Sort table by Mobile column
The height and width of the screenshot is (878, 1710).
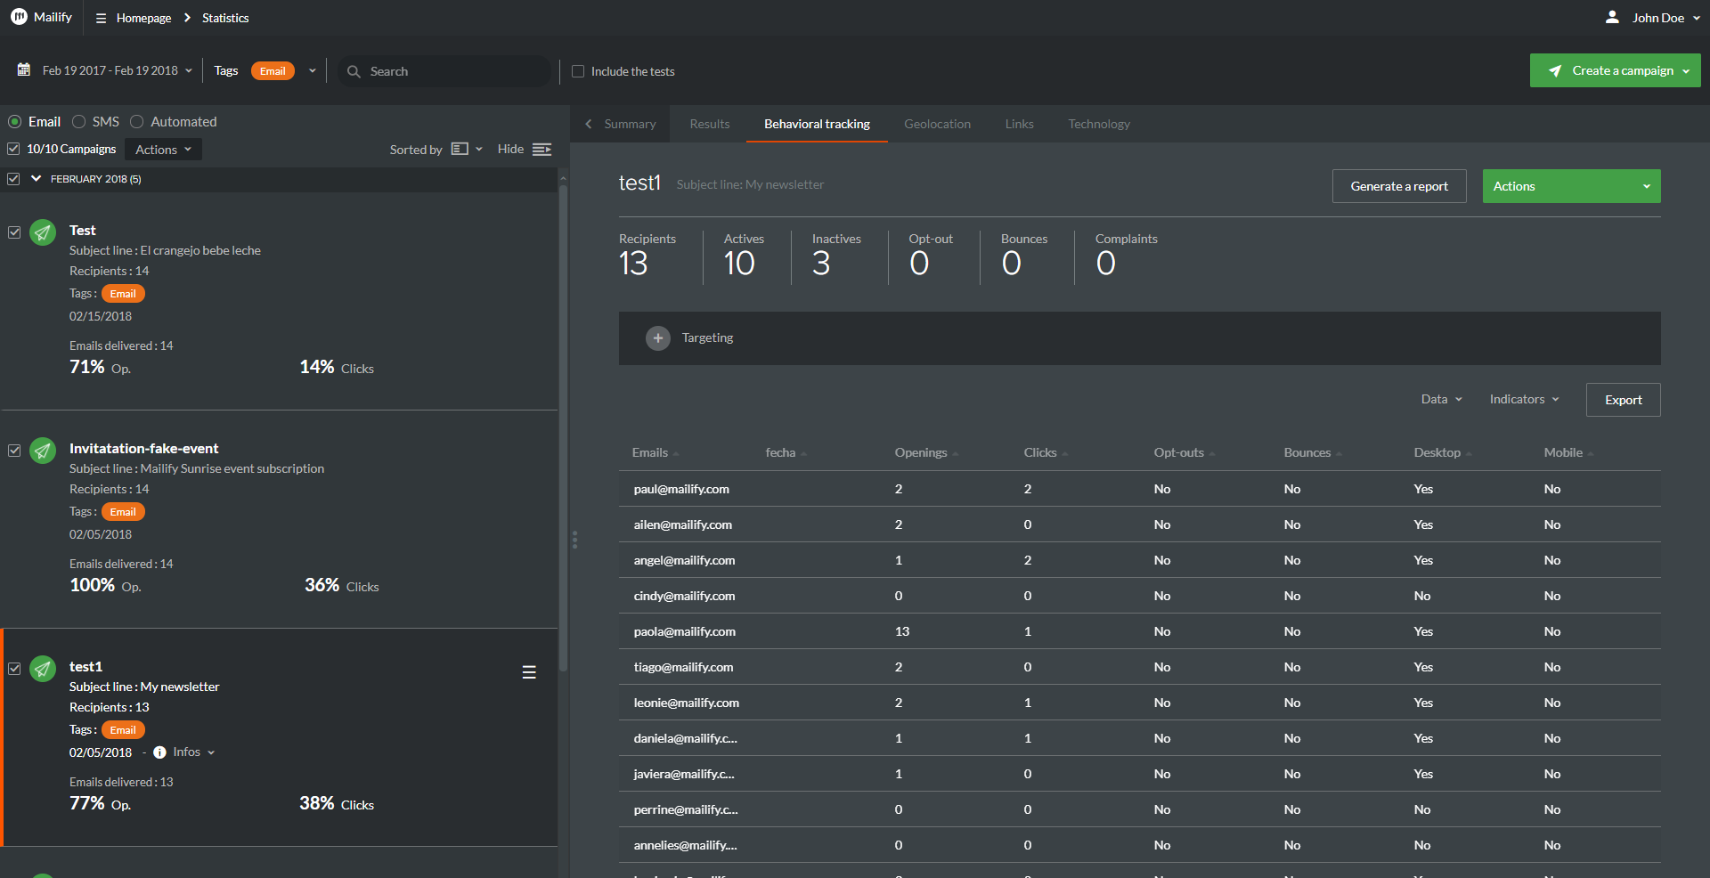click(1591, 453)
